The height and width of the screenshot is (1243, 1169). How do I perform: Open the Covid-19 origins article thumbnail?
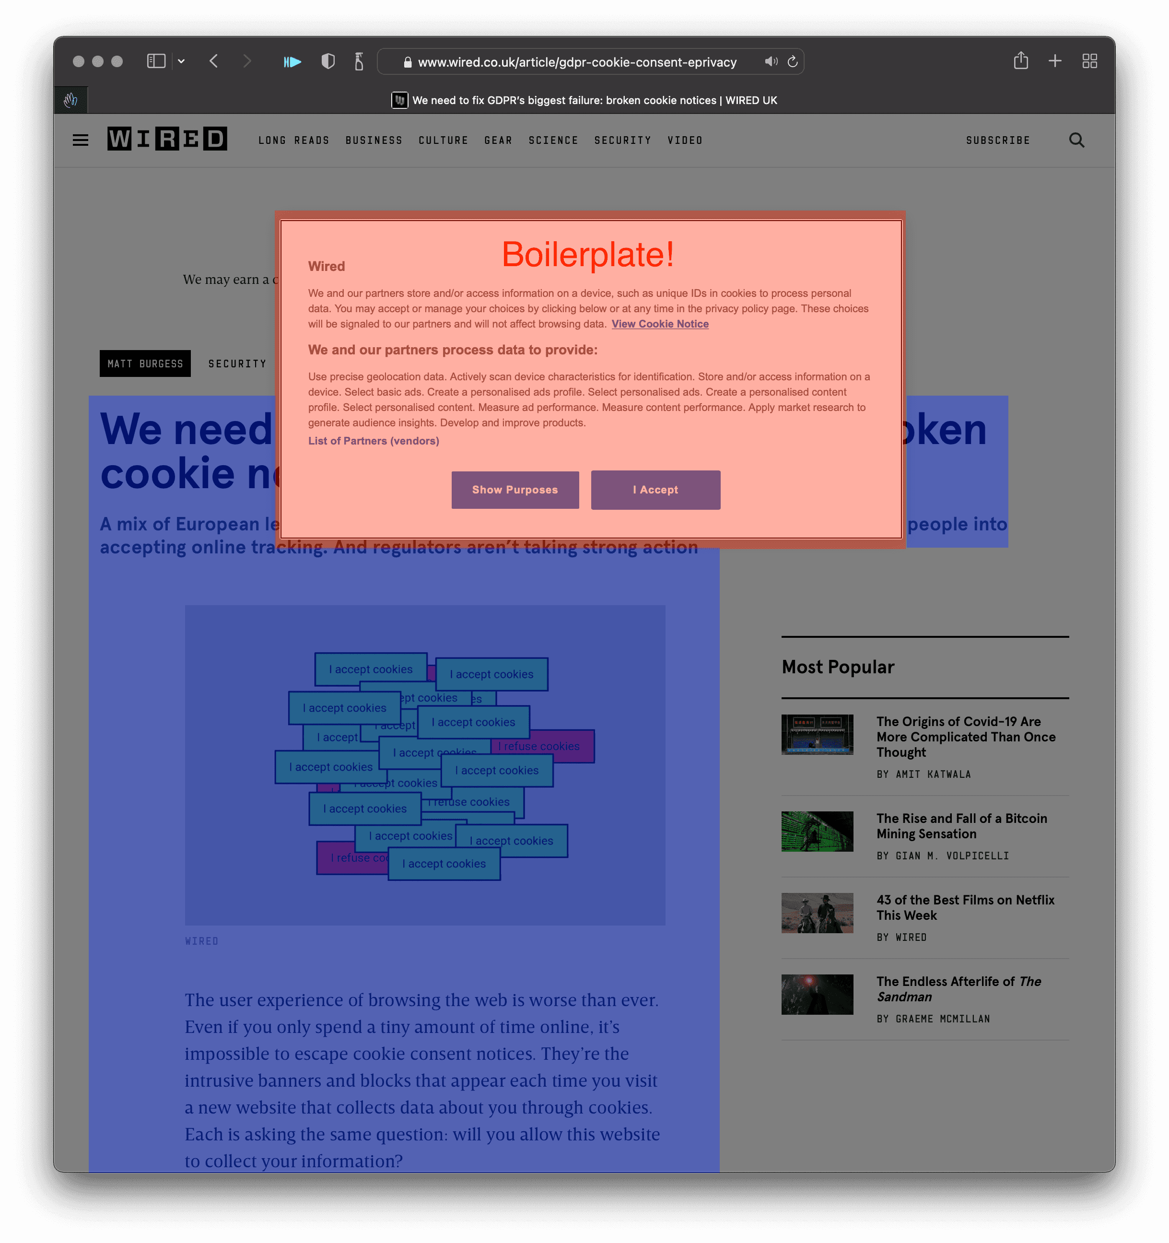click(817, 734)
